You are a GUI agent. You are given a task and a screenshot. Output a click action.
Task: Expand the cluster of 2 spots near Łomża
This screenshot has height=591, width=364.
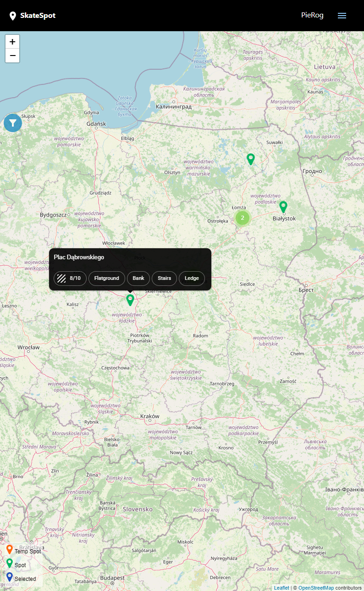click(243, 217)
